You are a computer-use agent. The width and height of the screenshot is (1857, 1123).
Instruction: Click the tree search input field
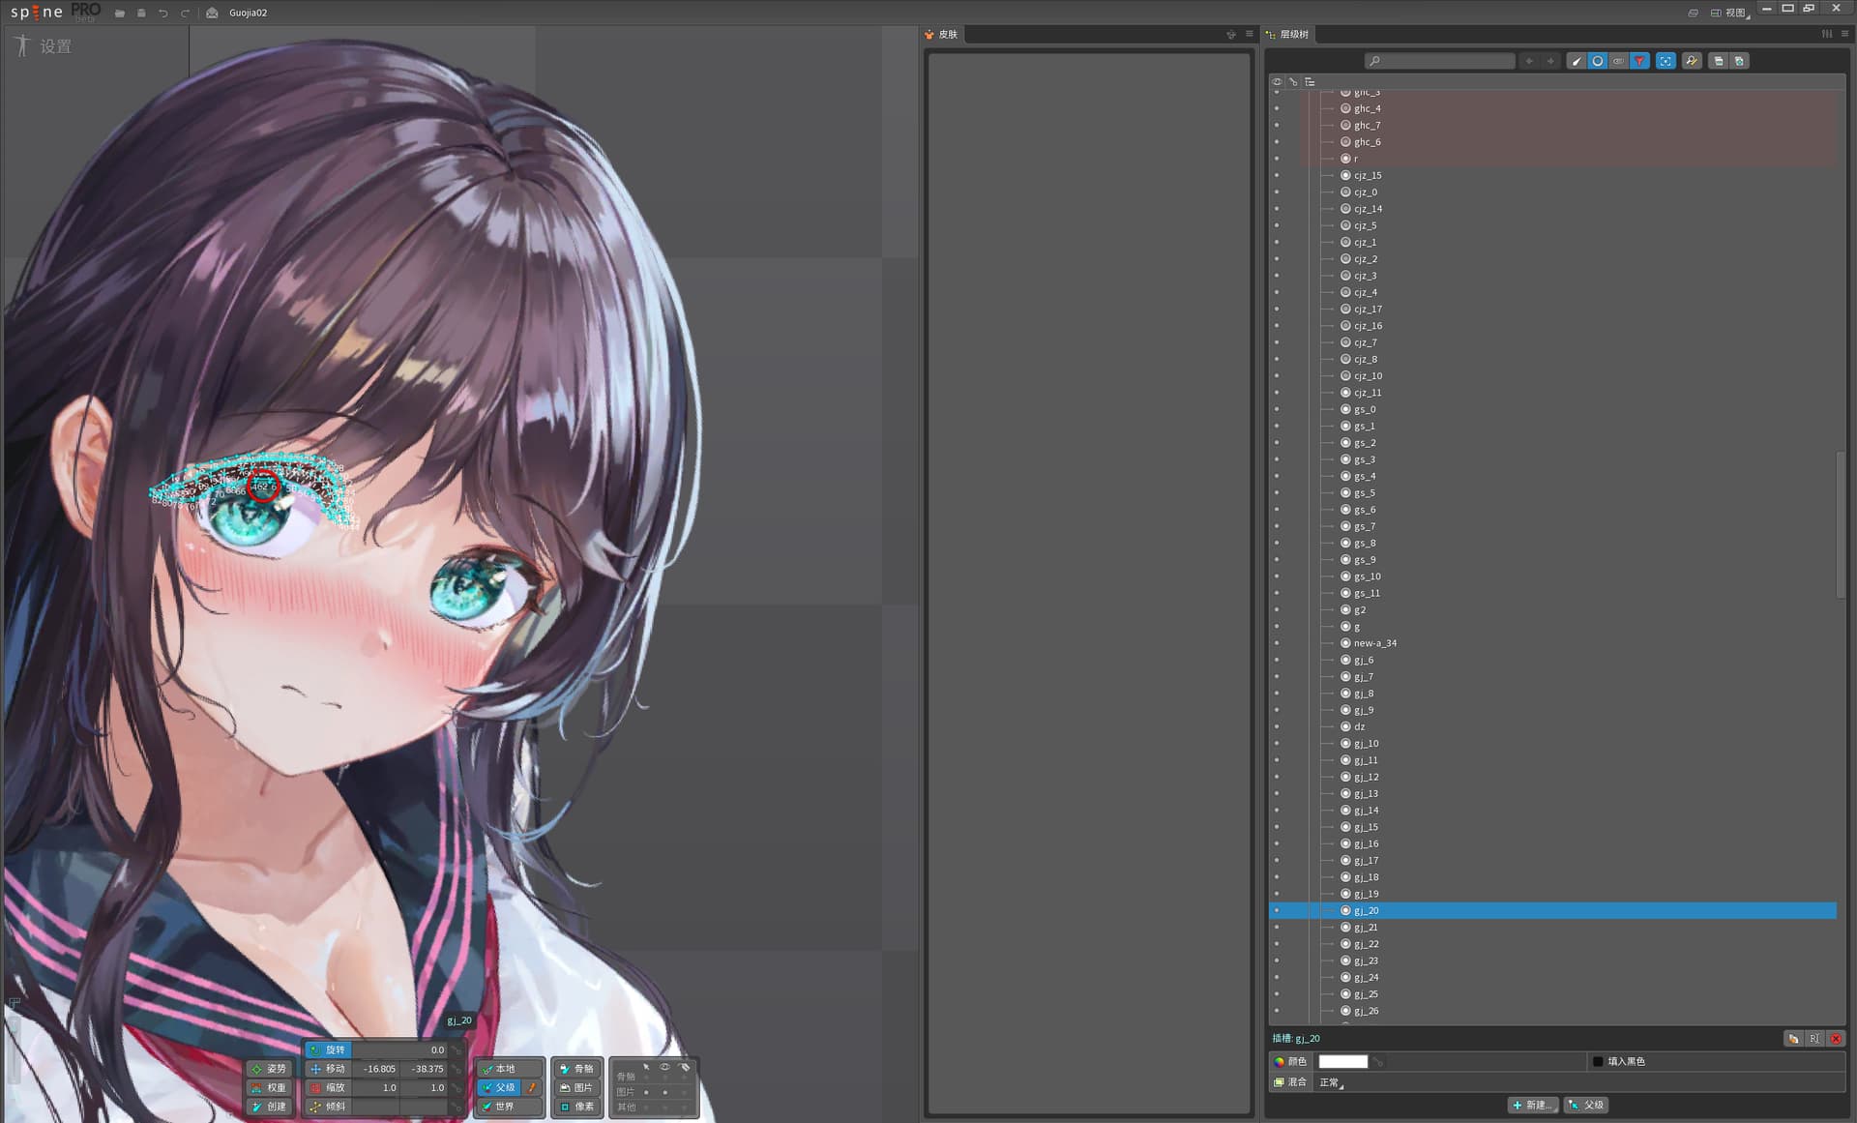1444,61
